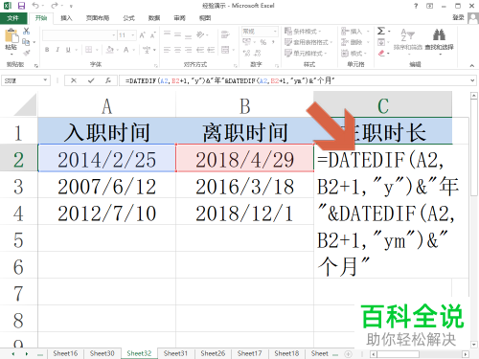Click the Decrease Indent icon

pyautogui.click(x=200, y=50)
